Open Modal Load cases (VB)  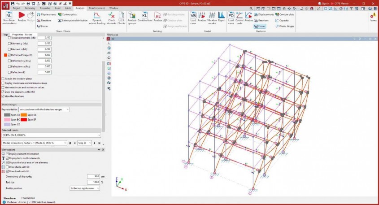[x=193, y=18]
